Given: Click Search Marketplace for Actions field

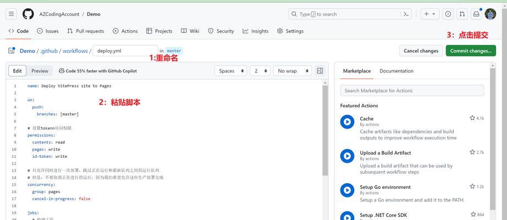Looking at the screenshot, I should click(x=412, y=91).
